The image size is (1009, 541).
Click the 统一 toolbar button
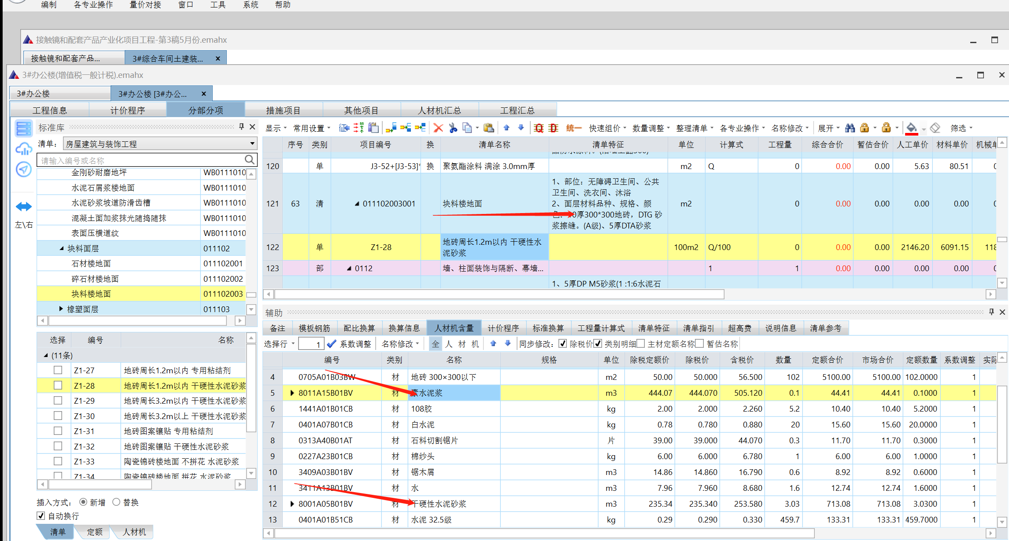pos(573,128)
